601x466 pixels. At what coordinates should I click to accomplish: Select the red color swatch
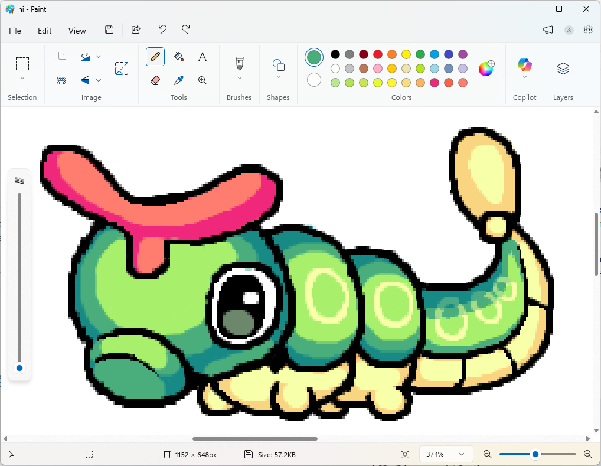point(378,54)
